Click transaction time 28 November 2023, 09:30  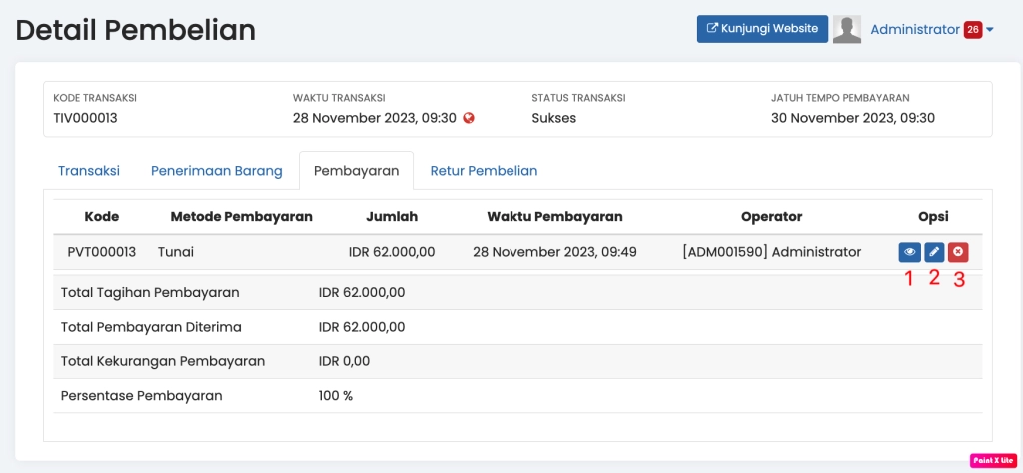point(375,118)
